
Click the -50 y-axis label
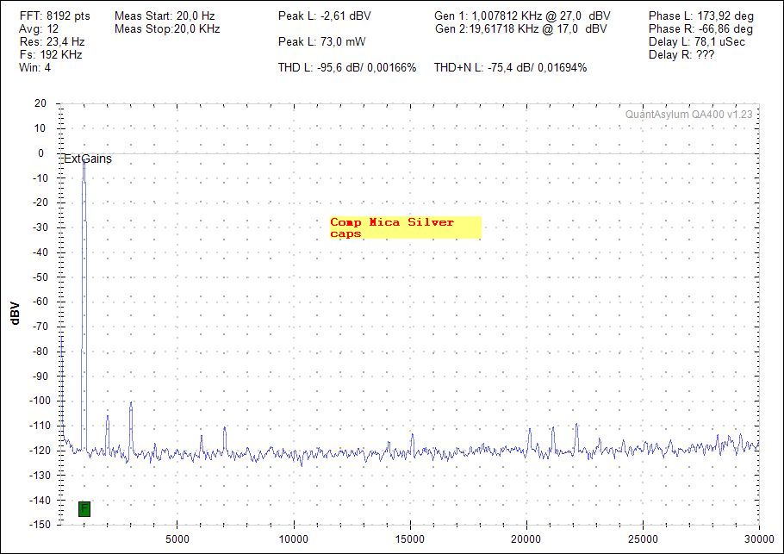[41, 277]
